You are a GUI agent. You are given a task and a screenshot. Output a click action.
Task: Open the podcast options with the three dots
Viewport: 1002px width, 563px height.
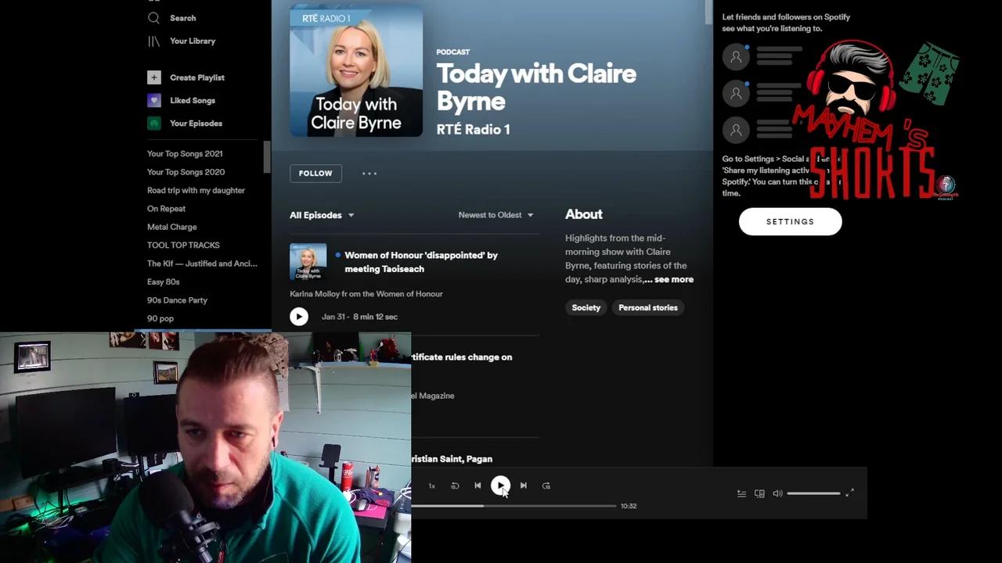coord(369,173)
